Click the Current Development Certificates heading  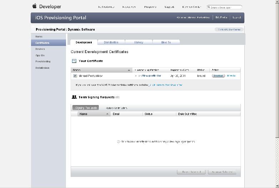coord(100,52)
